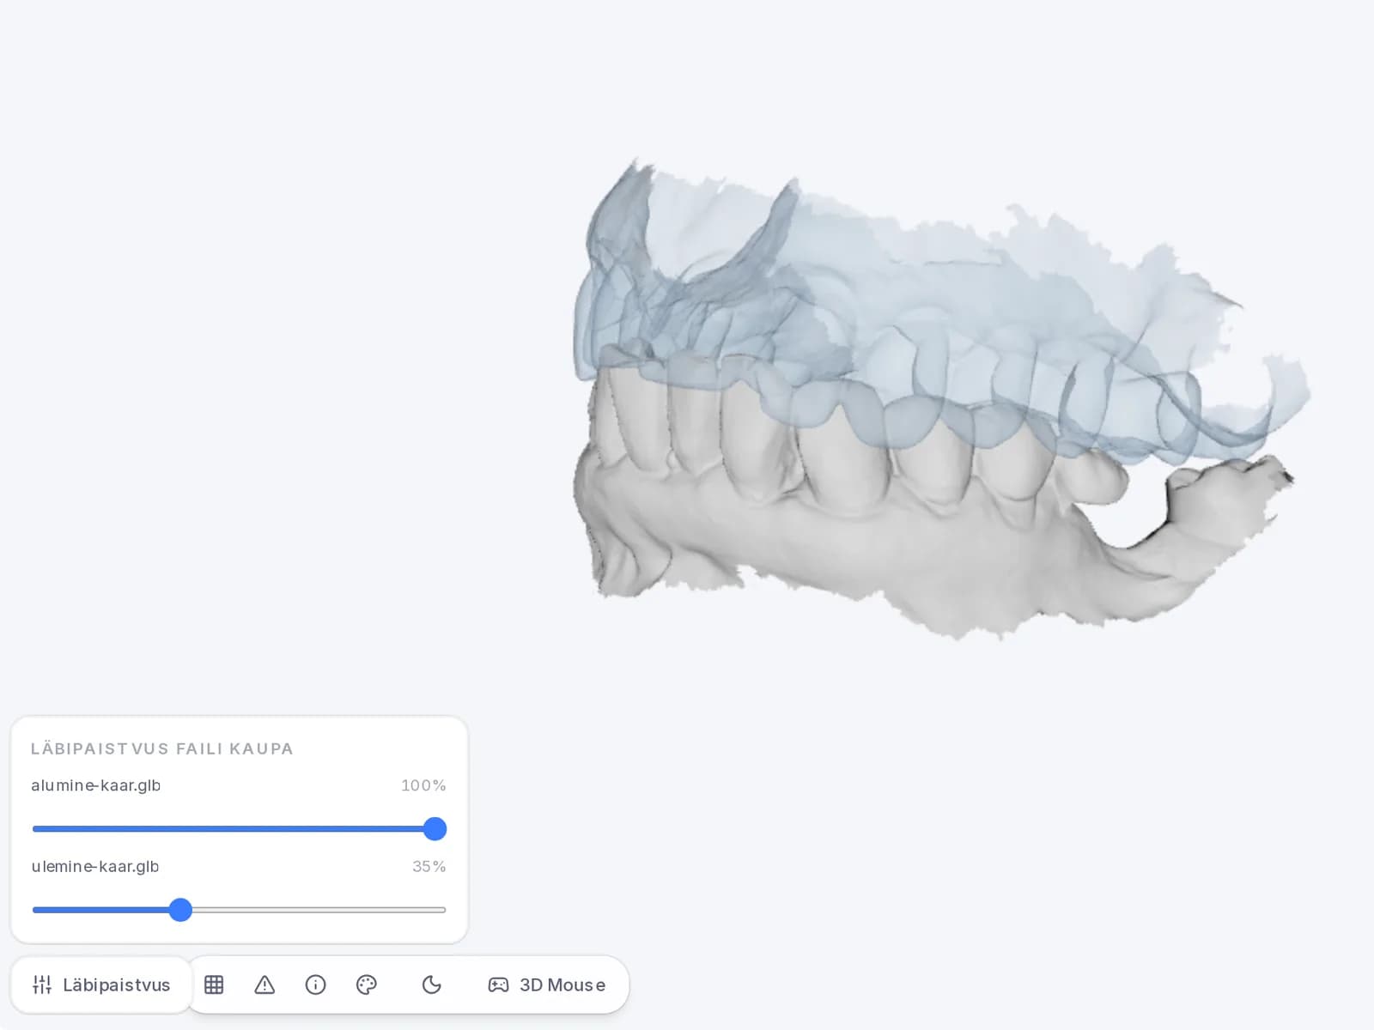Toggle the Läbipaistvus transparency panel button

coord(101,985)
